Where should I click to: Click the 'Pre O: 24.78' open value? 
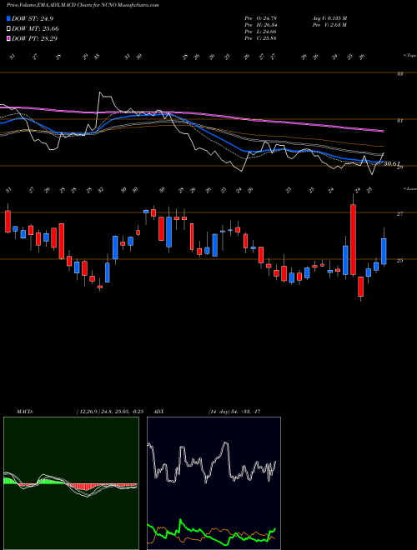click(x=261, y=17)
